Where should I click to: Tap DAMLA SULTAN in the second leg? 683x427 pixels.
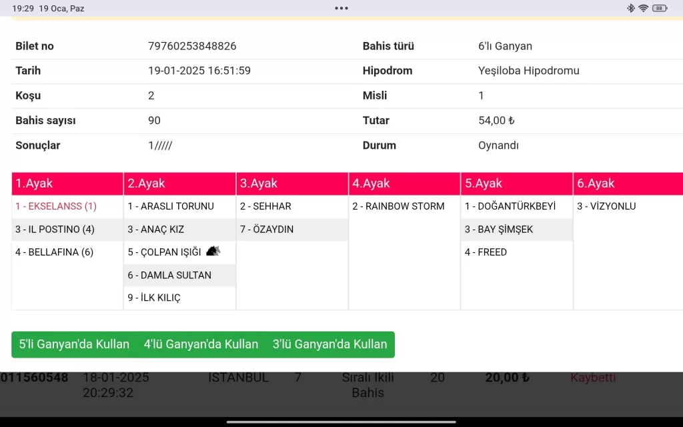(169, 275)
